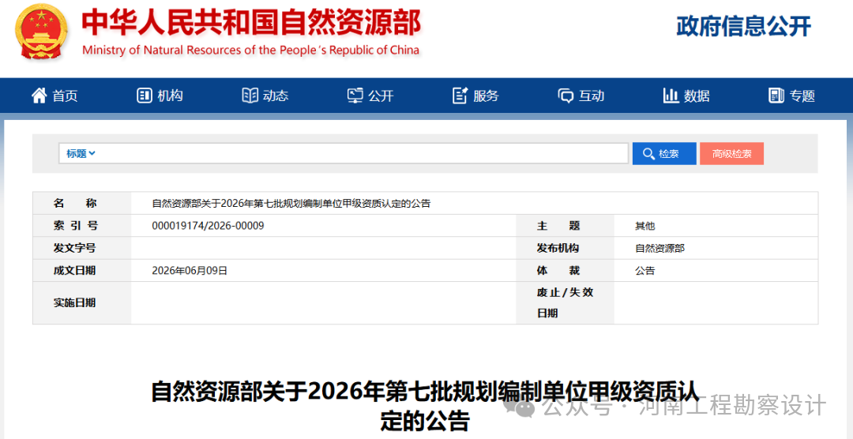The width and height of the screenshot is (853, 439).
Task: Click the magnifier icon in 检索 button
Action: [648, 154]
